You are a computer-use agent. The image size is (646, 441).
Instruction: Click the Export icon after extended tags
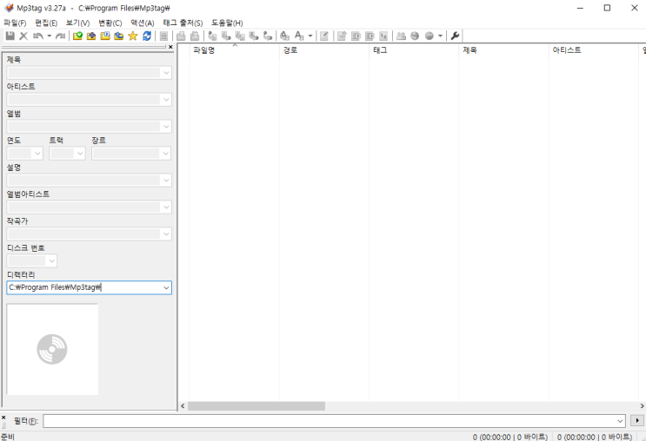342,36
